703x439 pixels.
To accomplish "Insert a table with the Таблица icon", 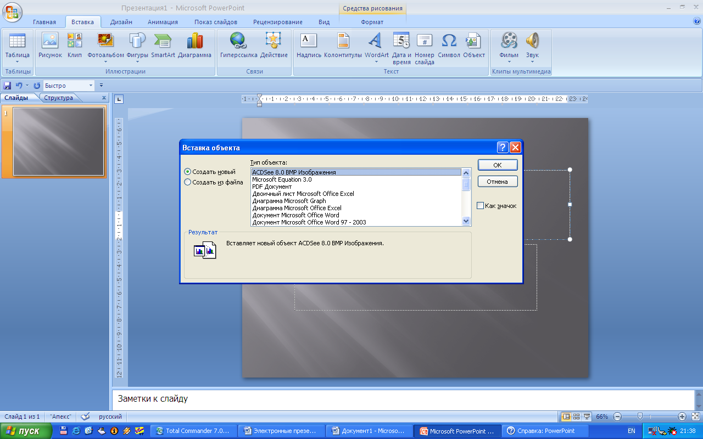I will pyautogui.click(x=17, y=42).
